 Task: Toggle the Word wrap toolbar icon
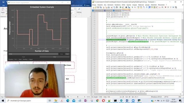click(144, 7)
